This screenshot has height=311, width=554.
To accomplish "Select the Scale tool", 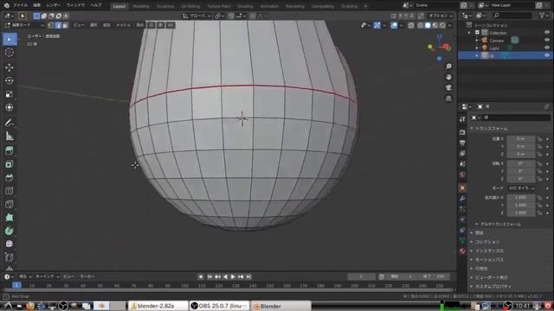I will 10,94.
